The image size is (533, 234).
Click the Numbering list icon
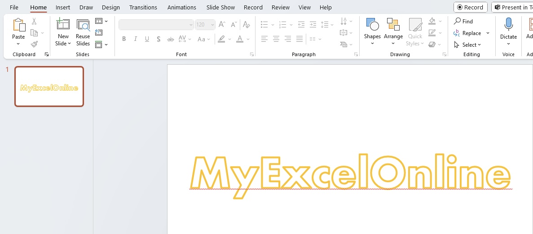coord(282,25)
